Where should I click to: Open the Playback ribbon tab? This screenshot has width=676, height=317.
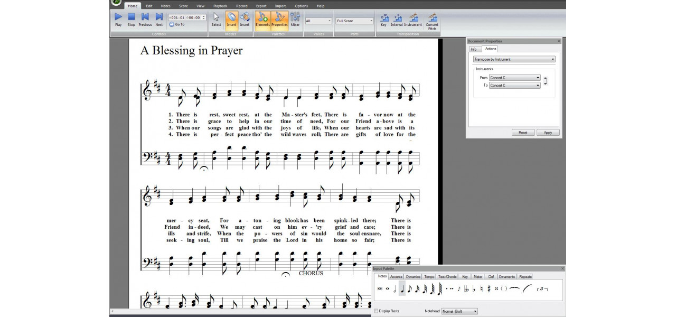pyautogui.click(x=220, y=6)
